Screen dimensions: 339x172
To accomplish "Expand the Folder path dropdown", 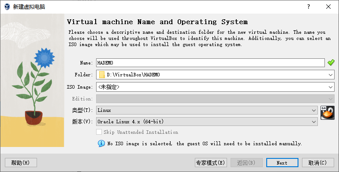I will [330, 75].
